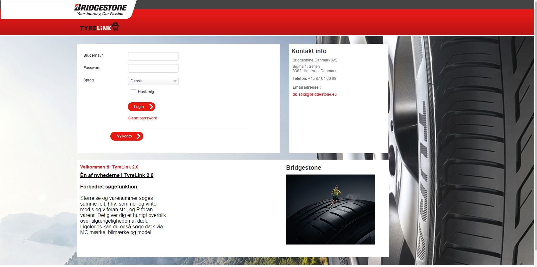537x267 pixels.
Task: Click the vertical page scrollbar
Action: point(535,133)
